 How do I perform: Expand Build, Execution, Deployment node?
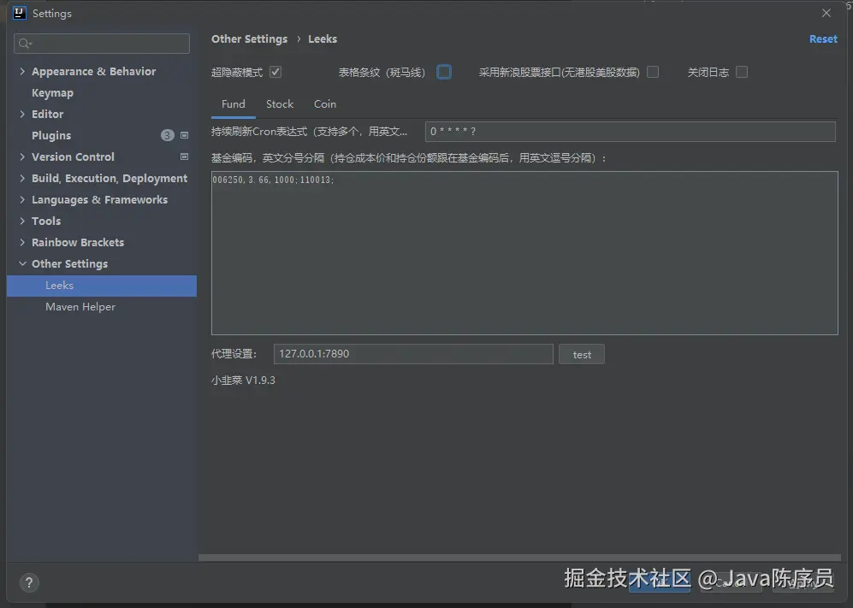[22, 179]
